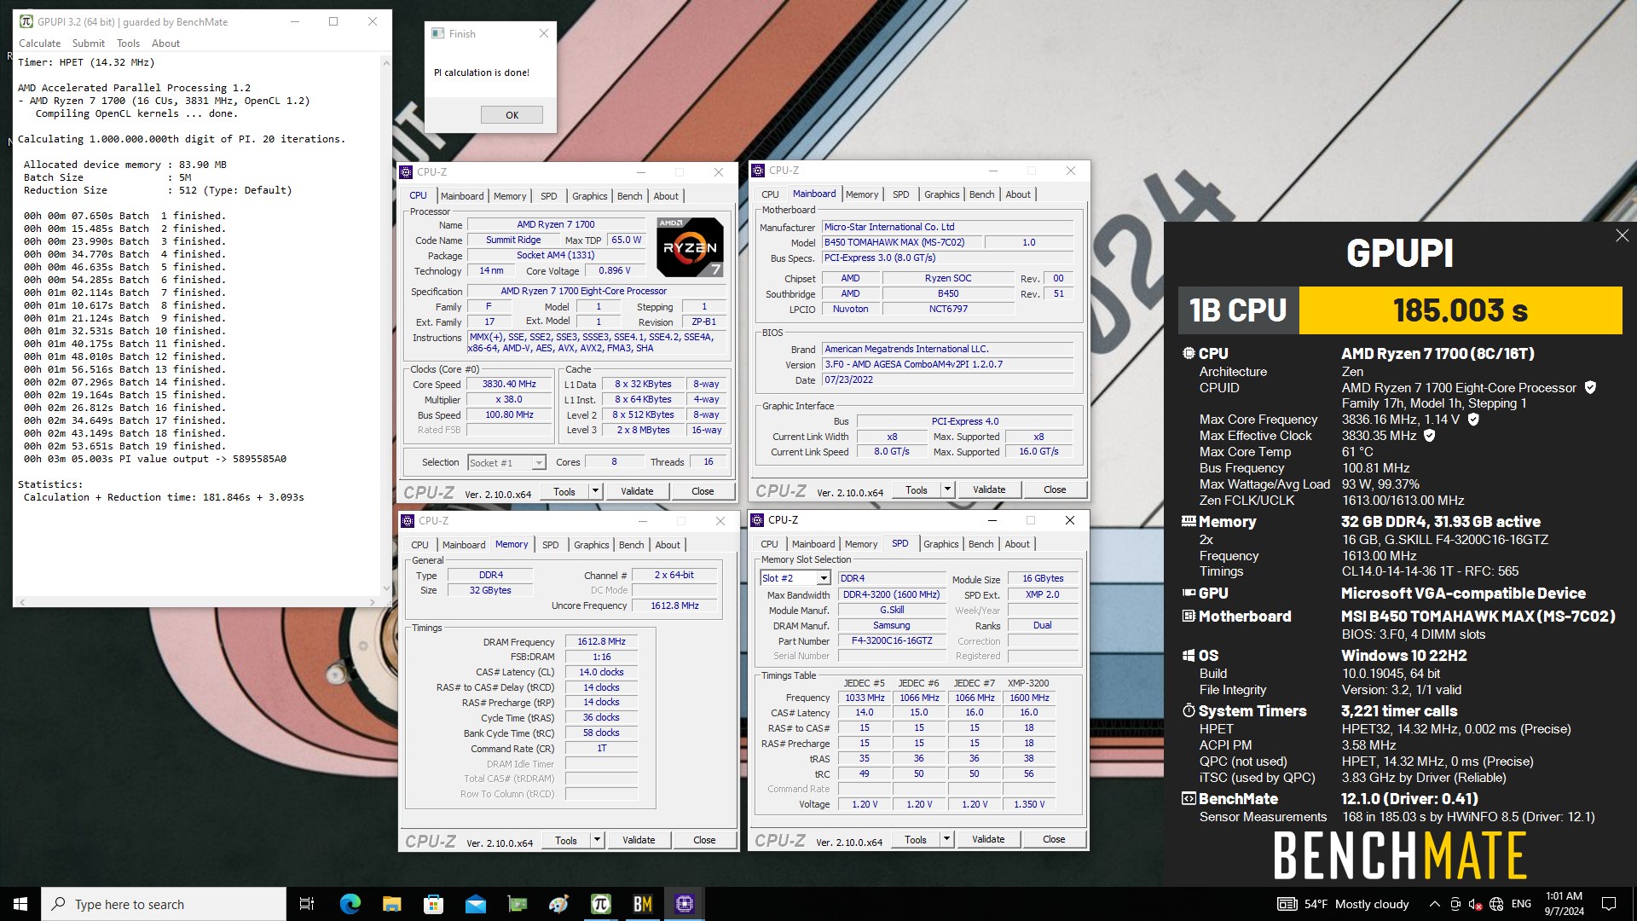Screen dimensions: 1637x921
Task: Show hidden tray icons chevron
Action: pyautogui.click(x=1434, y=904)
